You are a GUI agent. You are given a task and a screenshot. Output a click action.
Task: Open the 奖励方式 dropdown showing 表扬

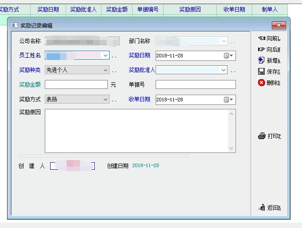(105, 99)
